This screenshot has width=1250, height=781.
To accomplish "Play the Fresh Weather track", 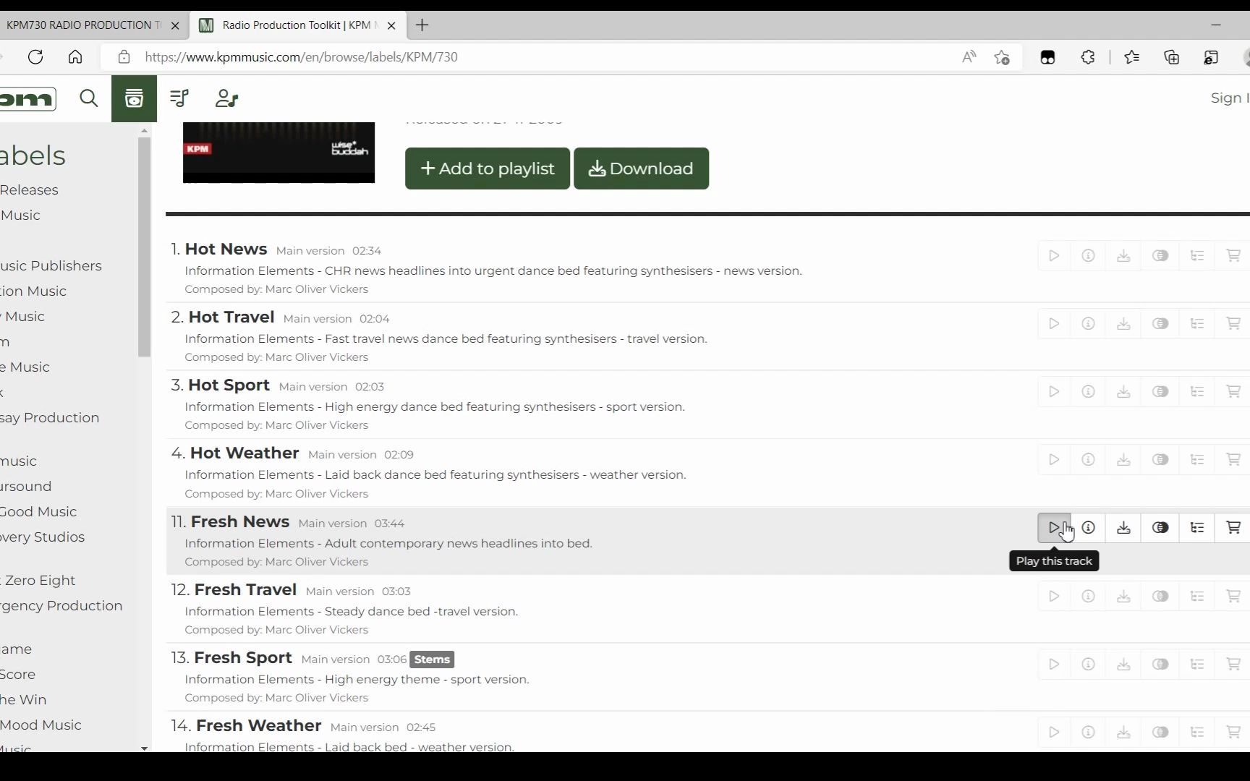I will pyautogui.click(x=1054, y=732).
